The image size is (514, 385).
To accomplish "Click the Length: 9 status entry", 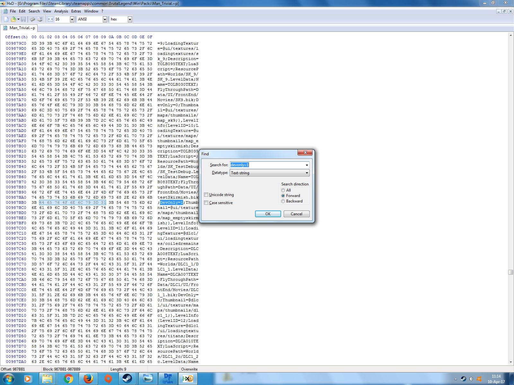I will point(118,369).
